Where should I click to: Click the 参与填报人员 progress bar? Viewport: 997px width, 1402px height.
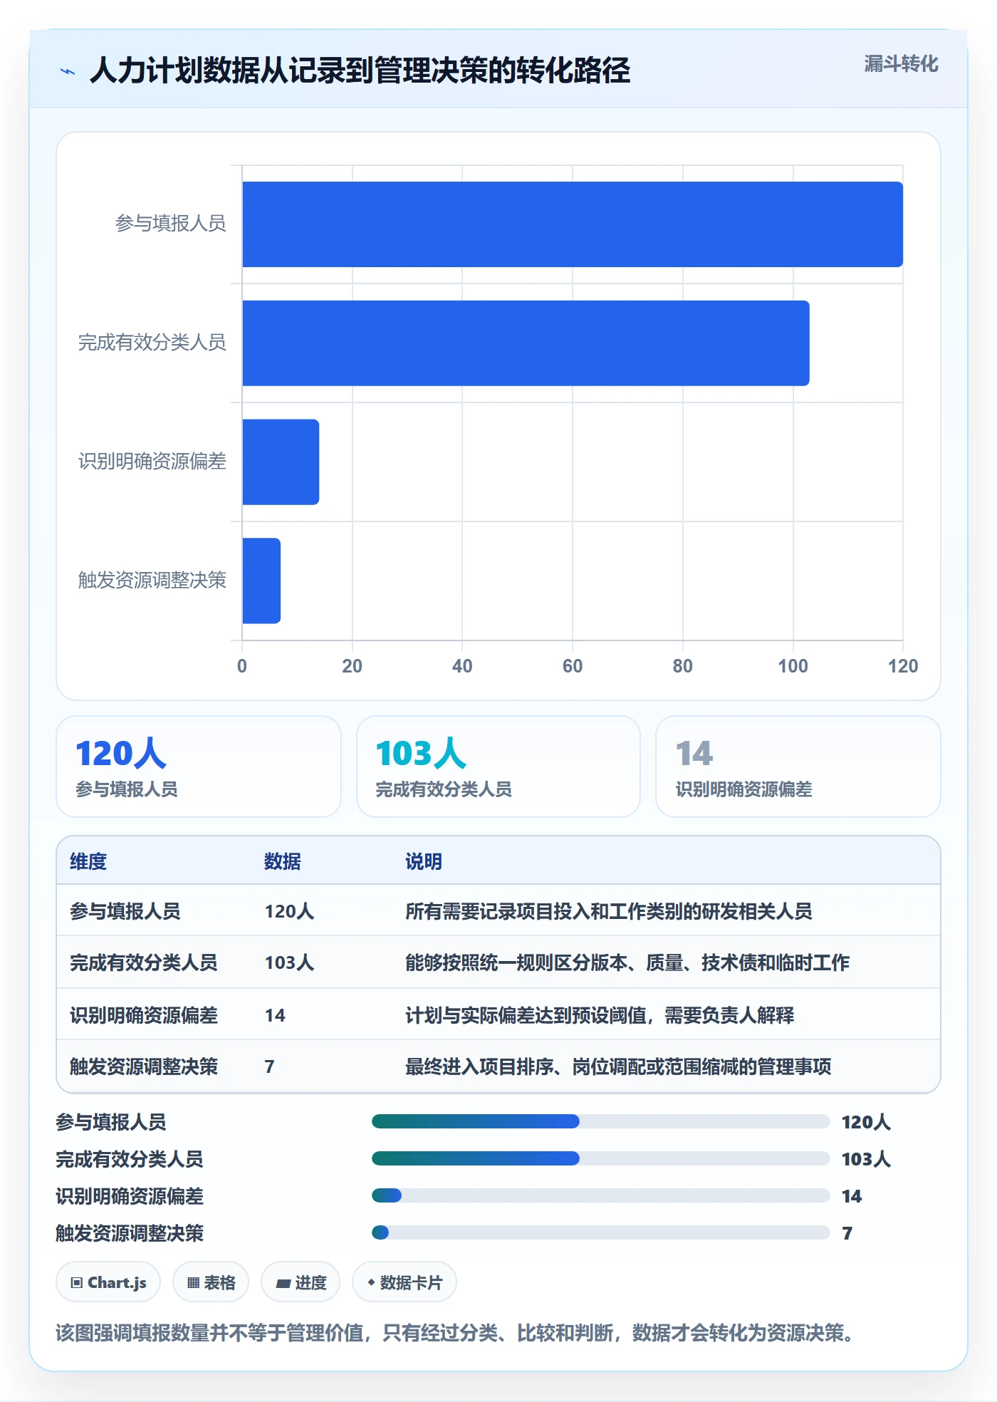click(x=600, y=1121)
